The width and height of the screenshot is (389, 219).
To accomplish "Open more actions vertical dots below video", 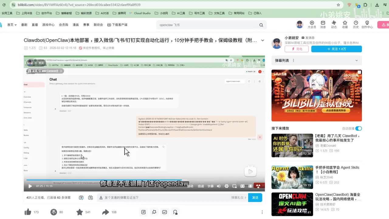I will (x=262, y=212).
